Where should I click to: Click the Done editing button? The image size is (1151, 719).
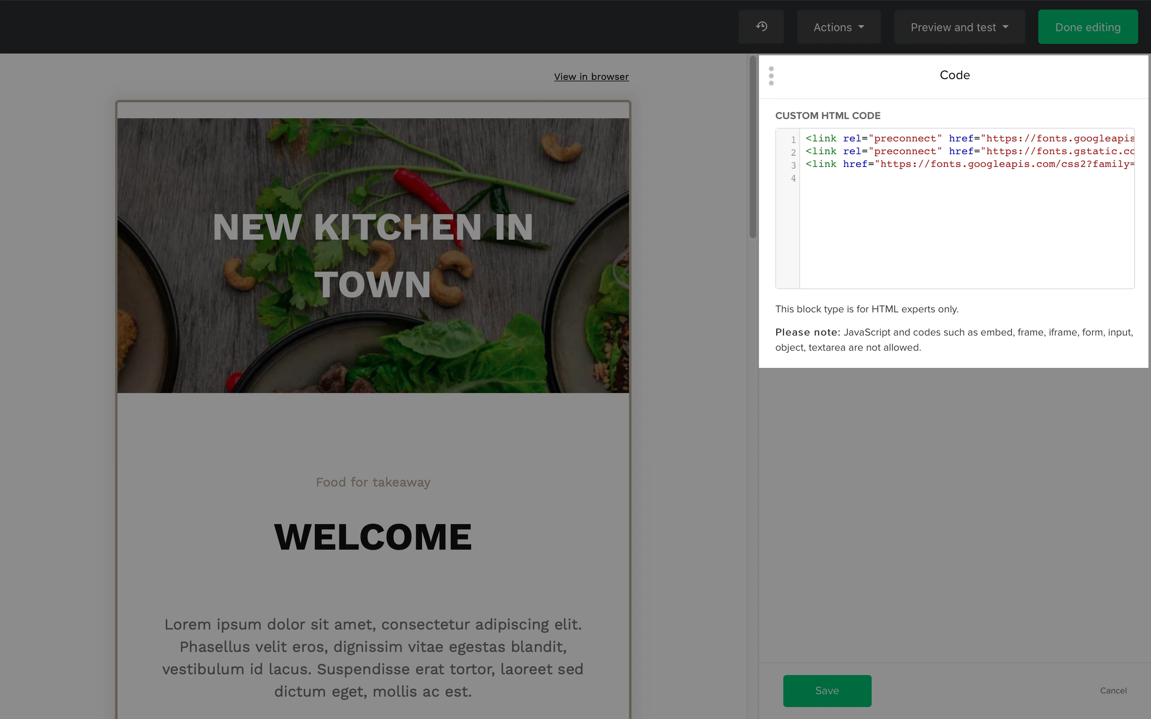[x=1087, y=27]
